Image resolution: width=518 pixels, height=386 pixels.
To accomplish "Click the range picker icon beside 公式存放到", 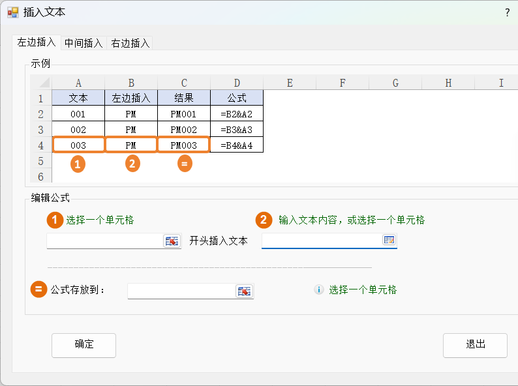I will click(244, 291).
